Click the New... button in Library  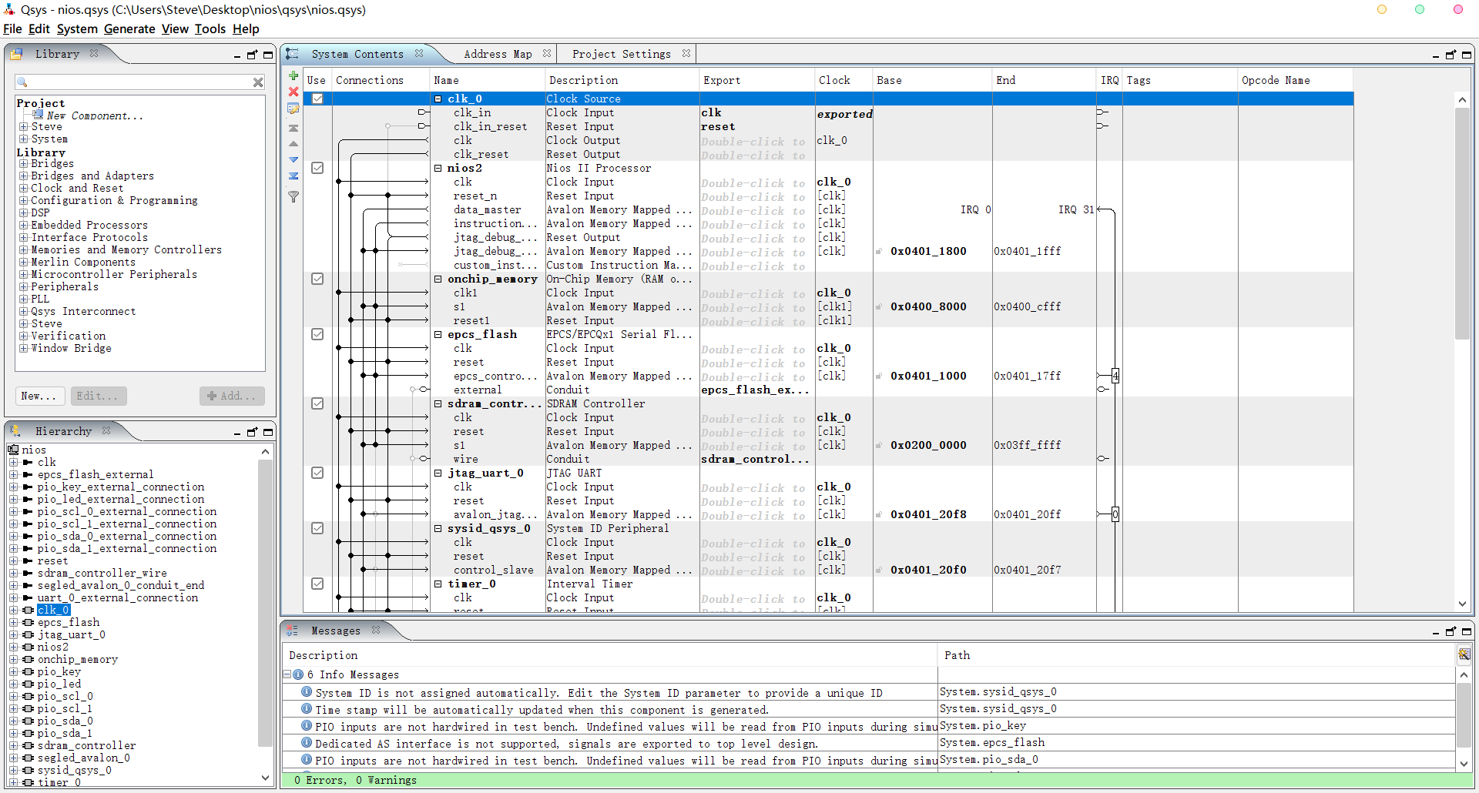coord(39,396)
